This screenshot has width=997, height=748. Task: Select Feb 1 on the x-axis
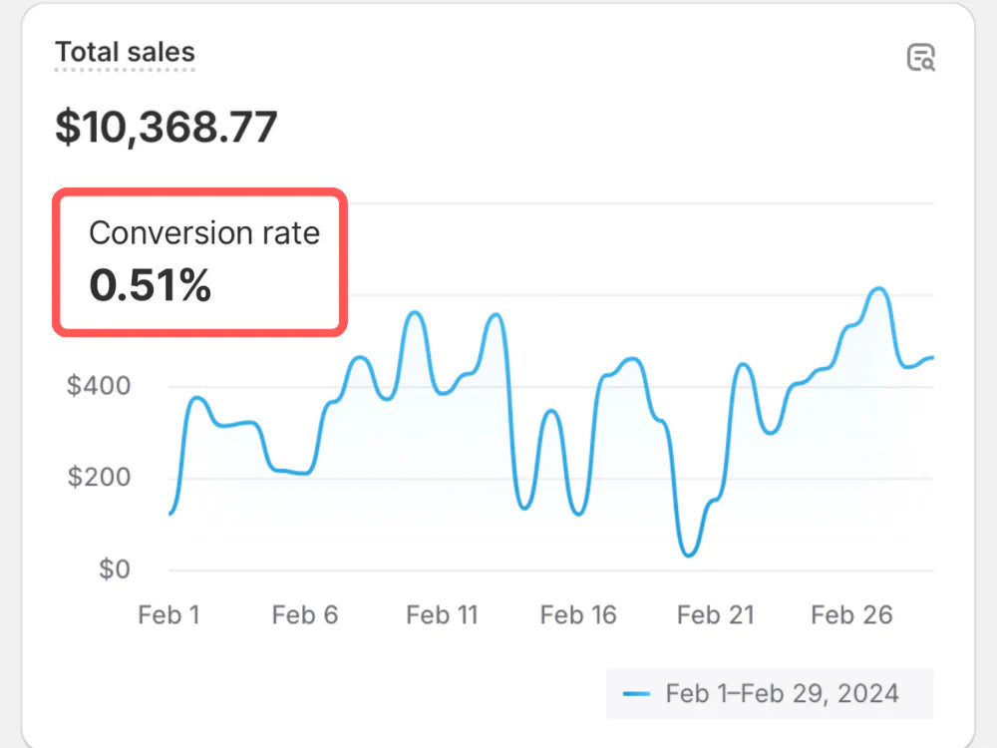pyautogui.click(x=168, y=615)
